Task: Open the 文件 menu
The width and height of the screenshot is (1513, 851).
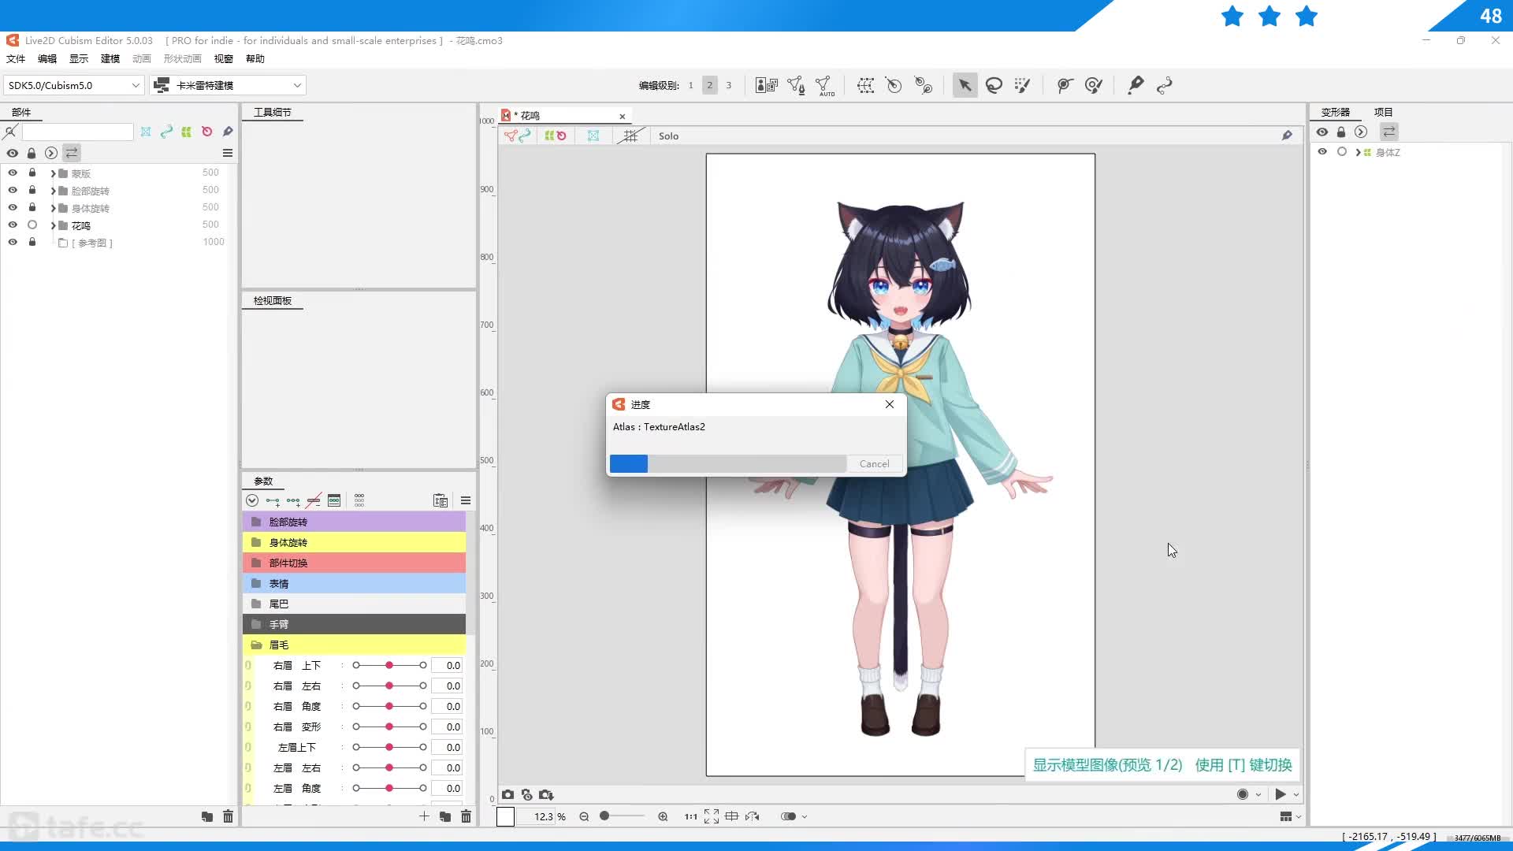Action: coord(16,59)
